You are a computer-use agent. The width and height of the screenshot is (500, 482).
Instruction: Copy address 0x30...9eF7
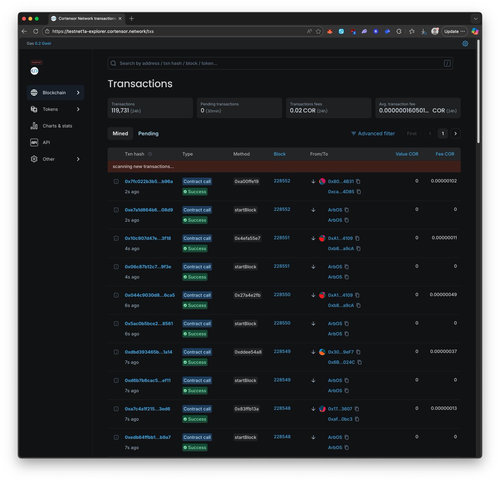pos(358,352)
